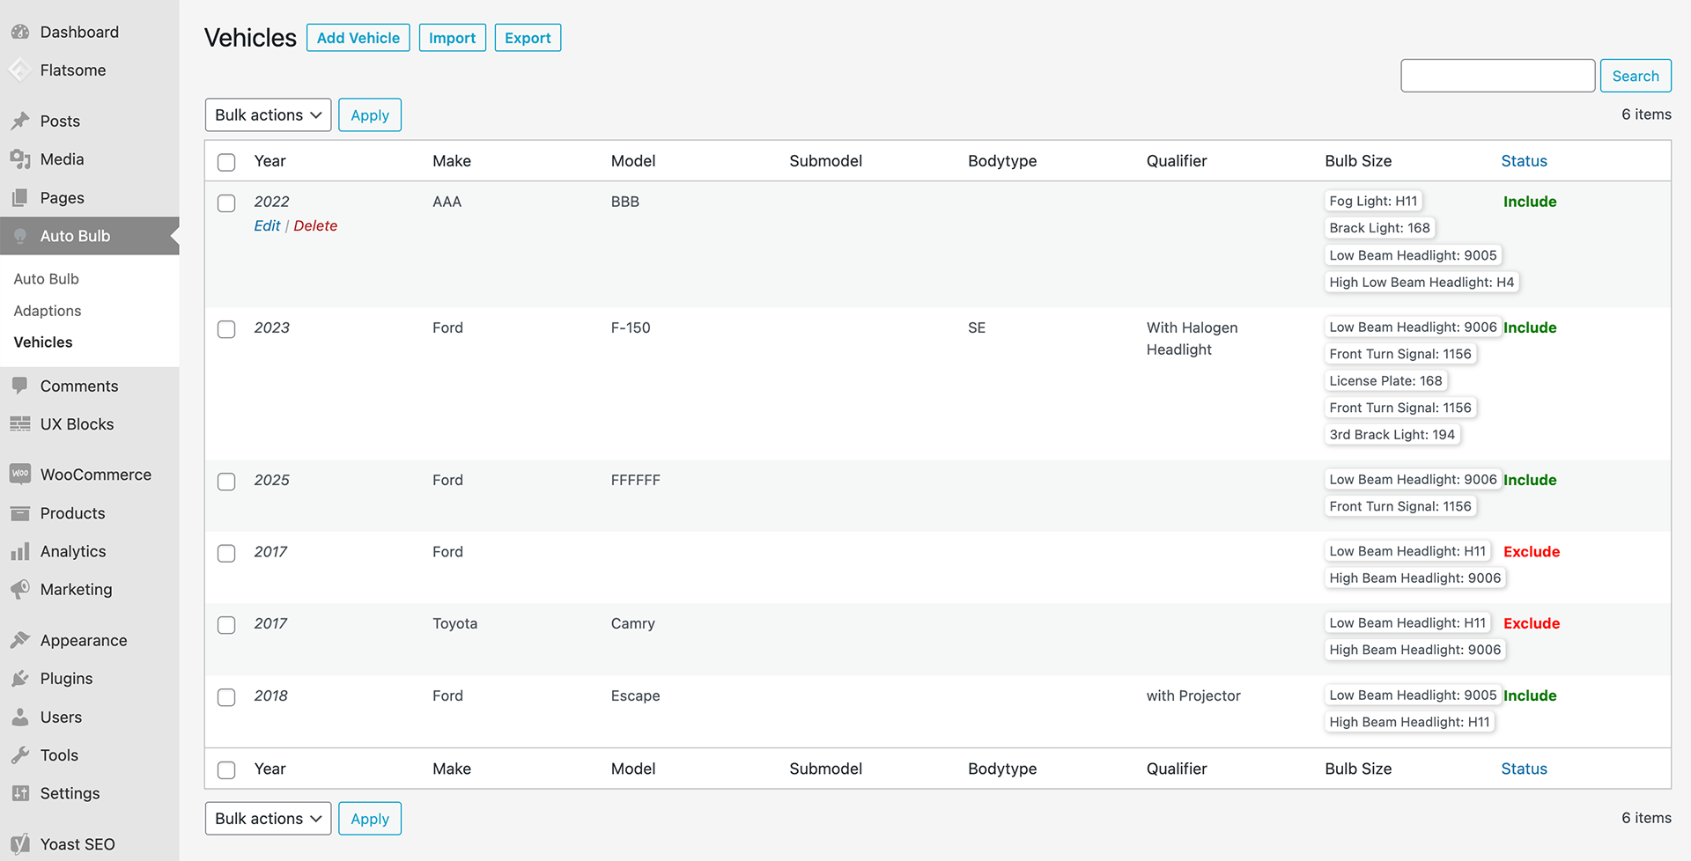Click Edit link under 2022 row
This screenshot has width=1691, height=861.
click(x=267, y=226)
